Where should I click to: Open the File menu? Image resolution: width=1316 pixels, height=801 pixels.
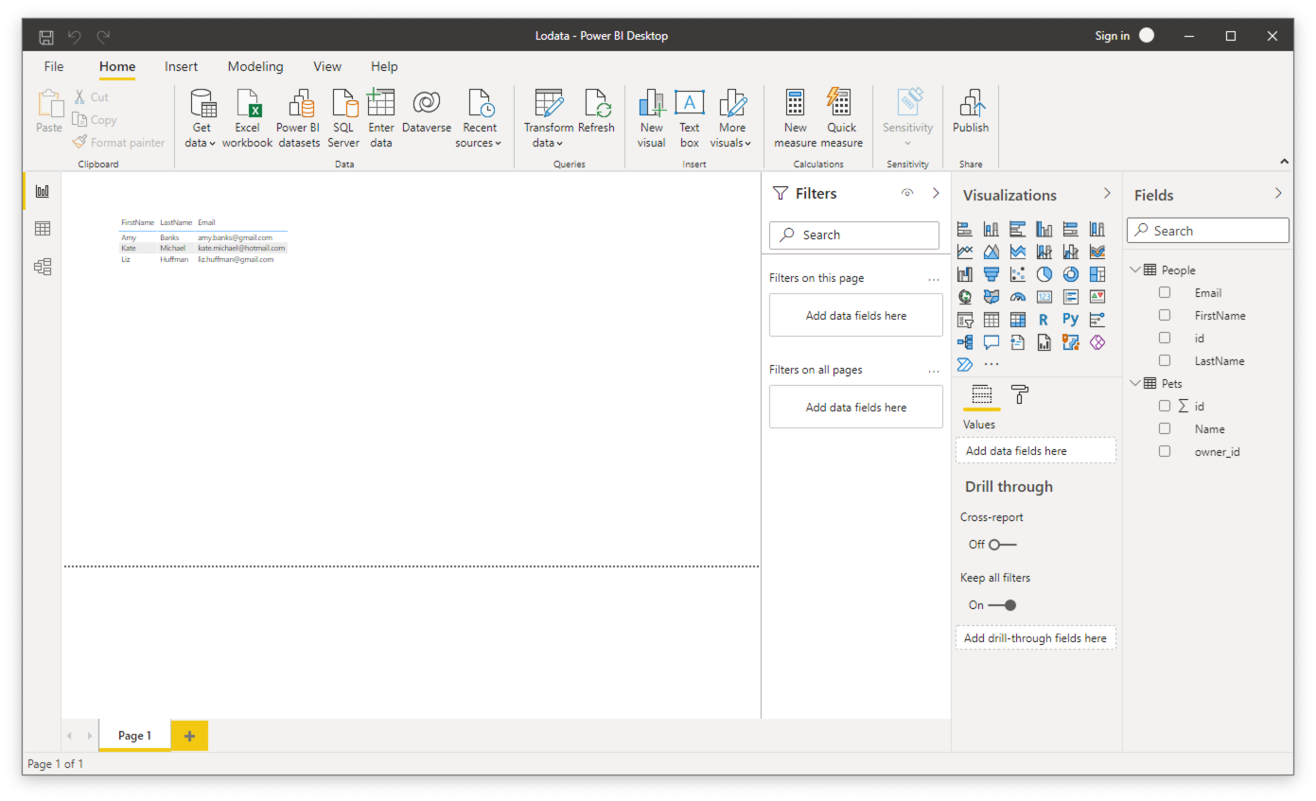[x=54, y=66]
